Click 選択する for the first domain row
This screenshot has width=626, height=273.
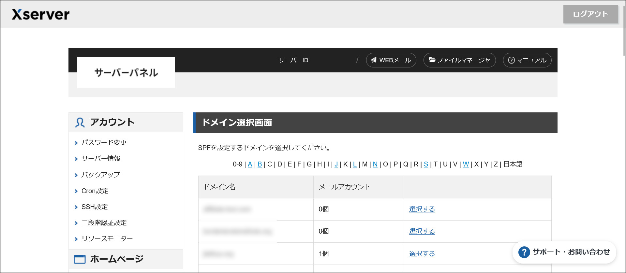pyautogui.click(x=422, y=209)
